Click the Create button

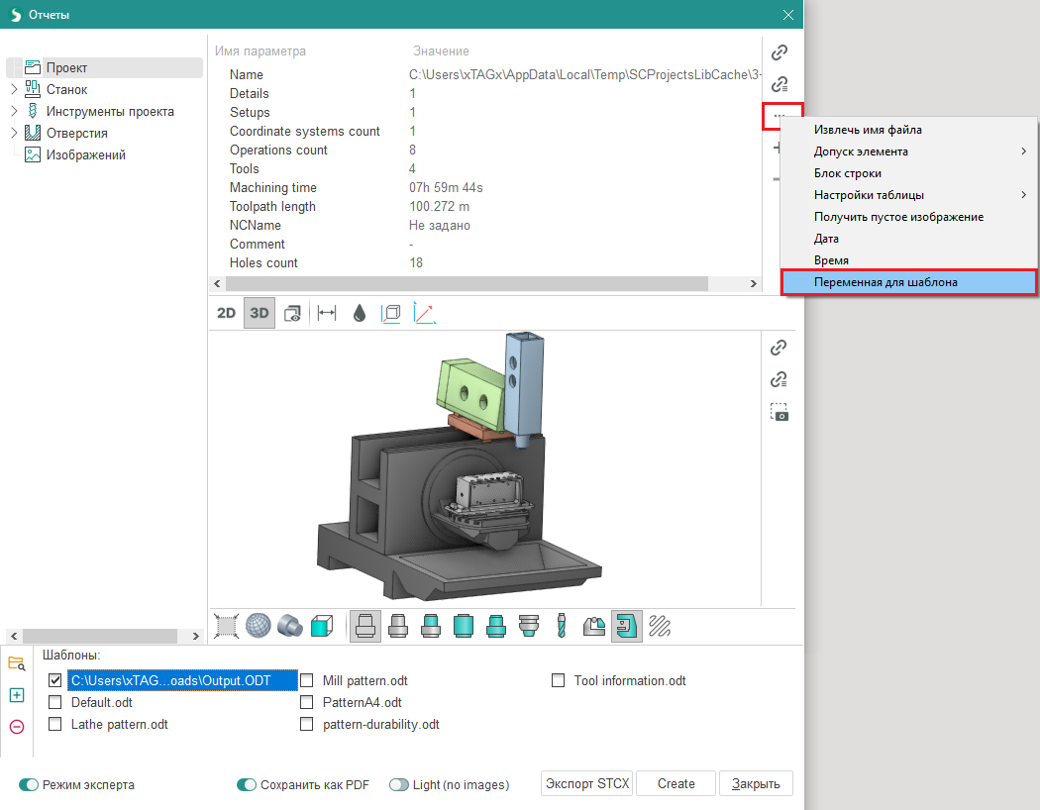[x=676, y=783]
